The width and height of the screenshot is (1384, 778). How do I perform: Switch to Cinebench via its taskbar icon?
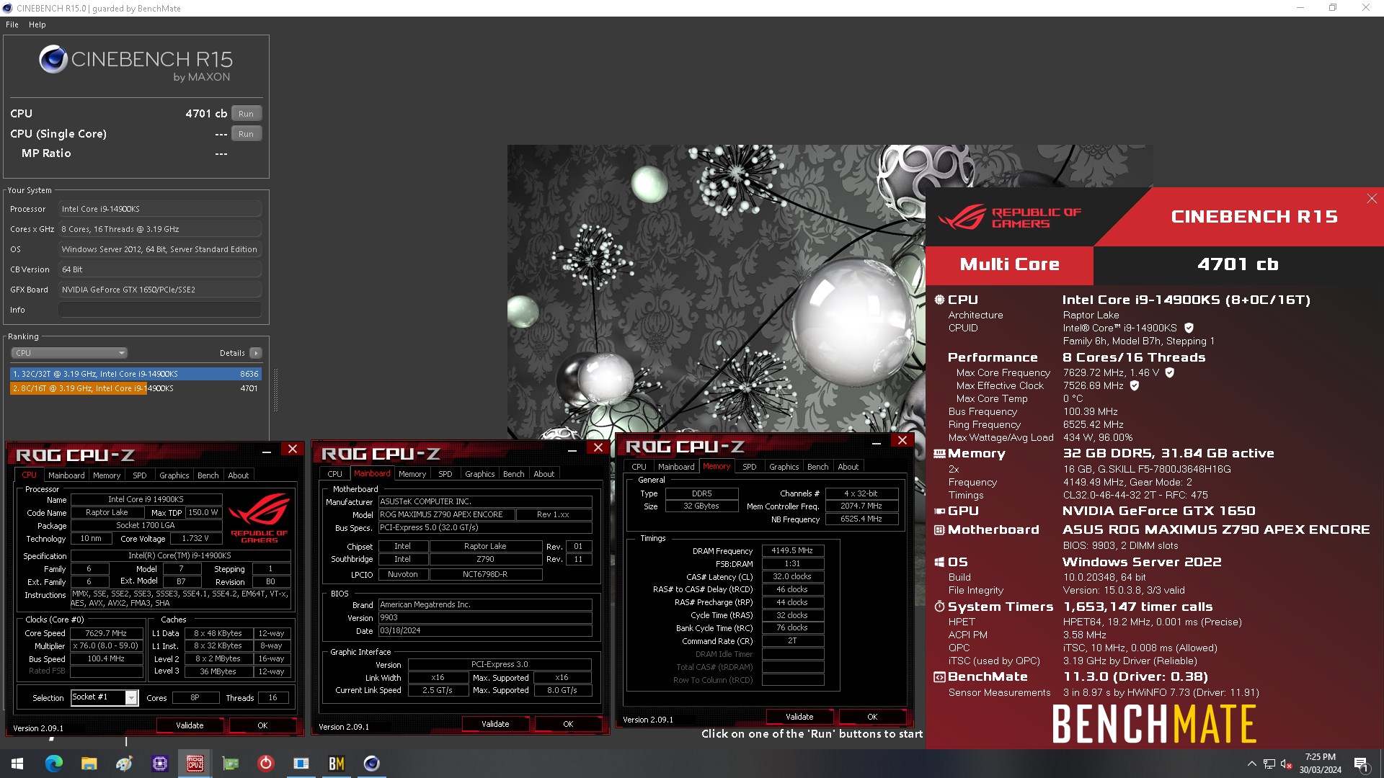[x=371, y=764]
